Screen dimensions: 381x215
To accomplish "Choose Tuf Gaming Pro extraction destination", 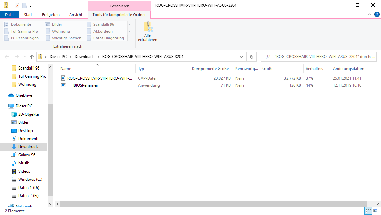I will (x=21, y=31).
